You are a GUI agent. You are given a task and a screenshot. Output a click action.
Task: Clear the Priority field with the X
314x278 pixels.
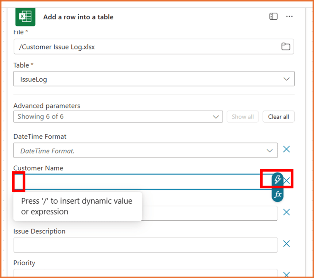click(x=286, y=273)
